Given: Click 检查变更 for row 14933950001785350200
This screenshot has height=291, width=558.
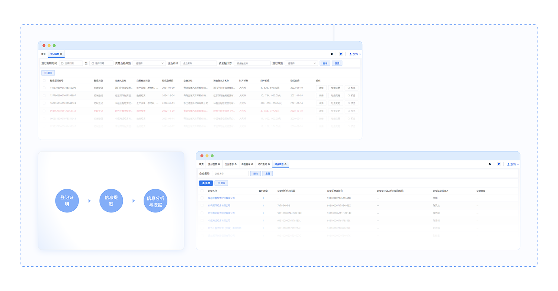Looking at the screenshot, I should tap(336, 88).
